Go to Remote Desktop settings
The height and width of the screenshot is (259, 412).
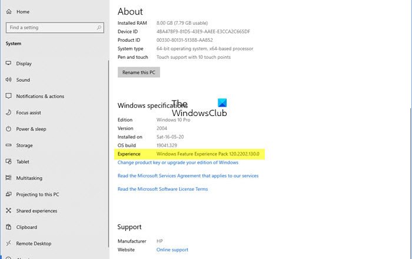point(34,244)
